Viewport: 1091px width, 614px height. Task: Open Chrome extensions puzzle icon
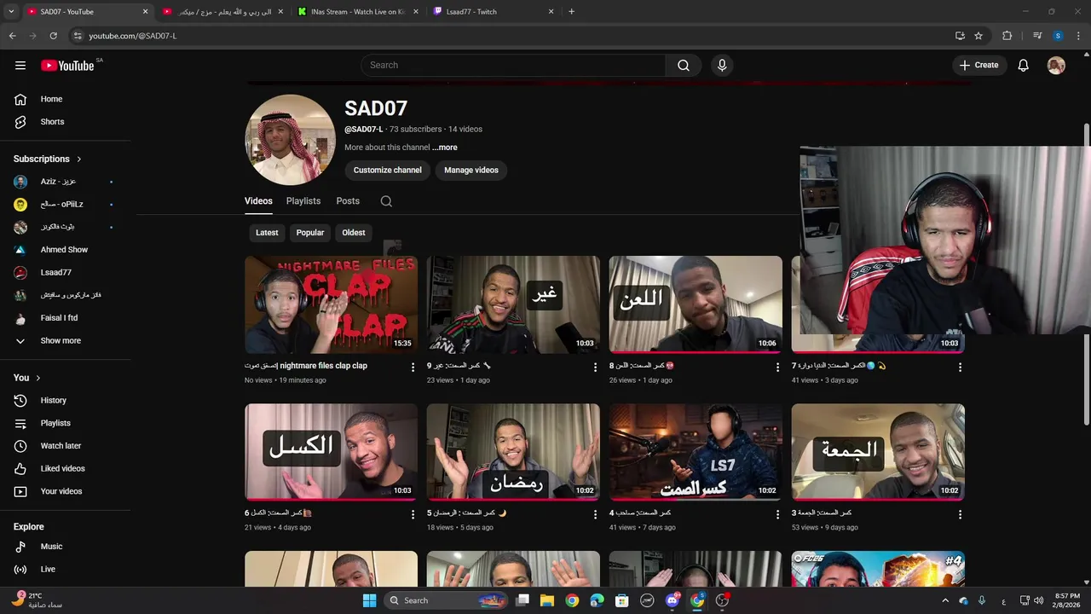pyautogui.click(x=1007, y=36)
